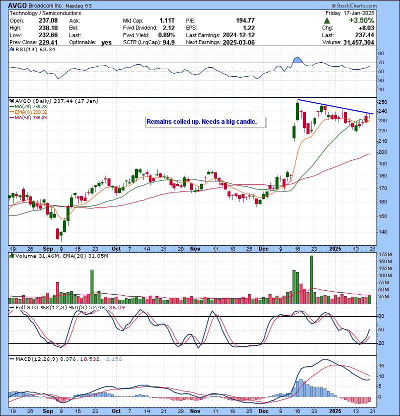Select the AVGO ticker symbol in header
Image resolution: width=400 pixels, height=416 pixels.
point(17,6)
